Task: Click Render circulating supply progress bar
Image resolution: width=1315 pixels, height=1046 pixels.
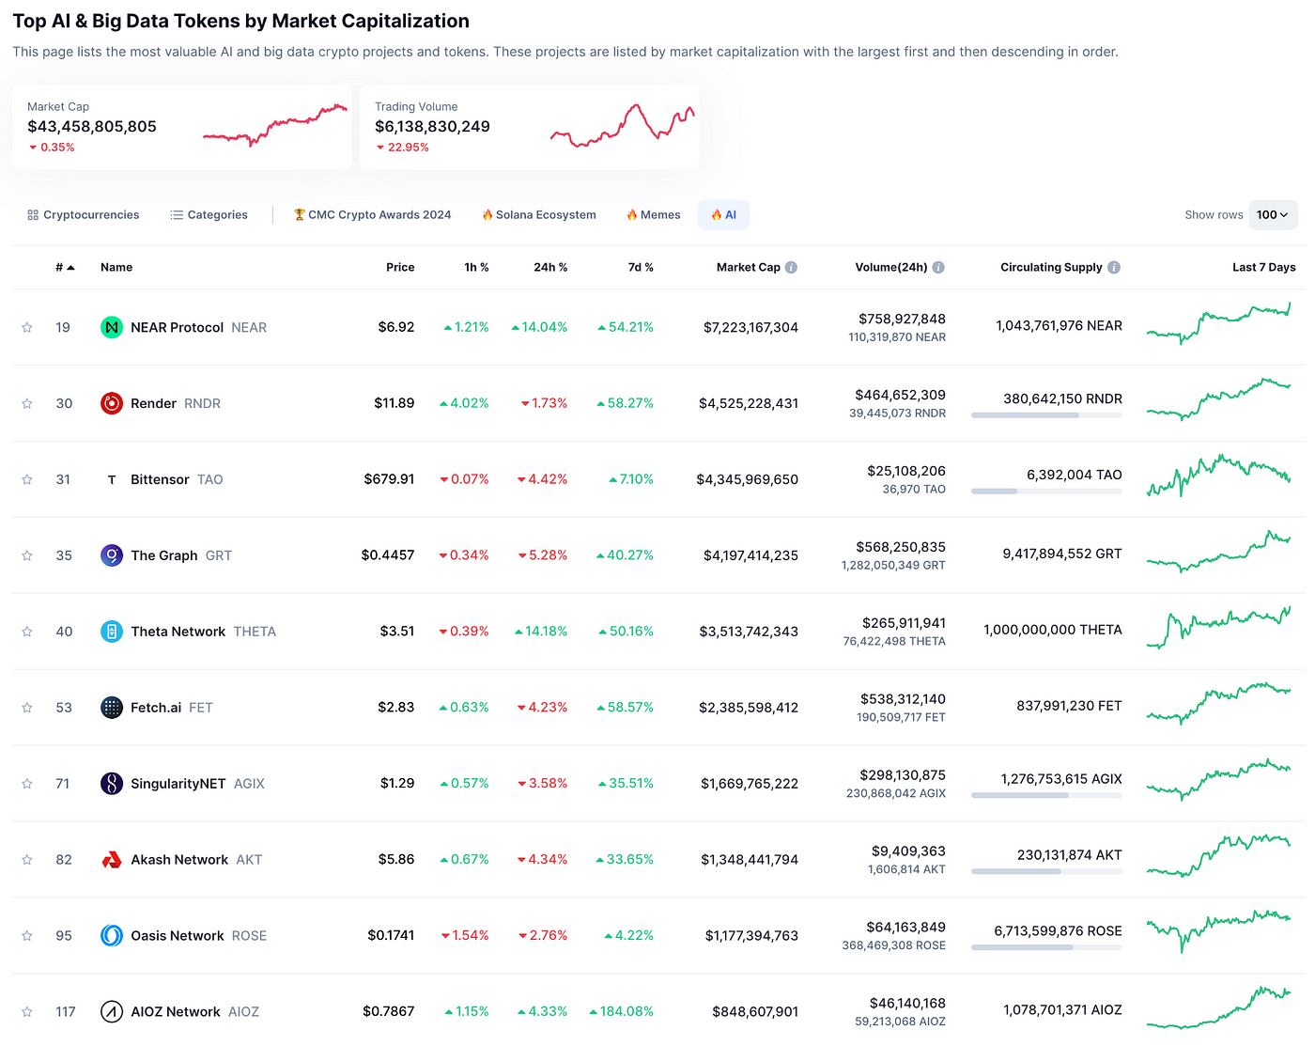Action: 1046,415
